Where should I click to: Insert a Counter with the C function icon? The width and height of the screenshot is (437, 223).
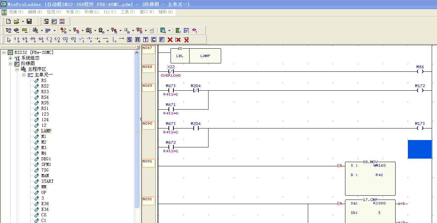tap(154, 40)
